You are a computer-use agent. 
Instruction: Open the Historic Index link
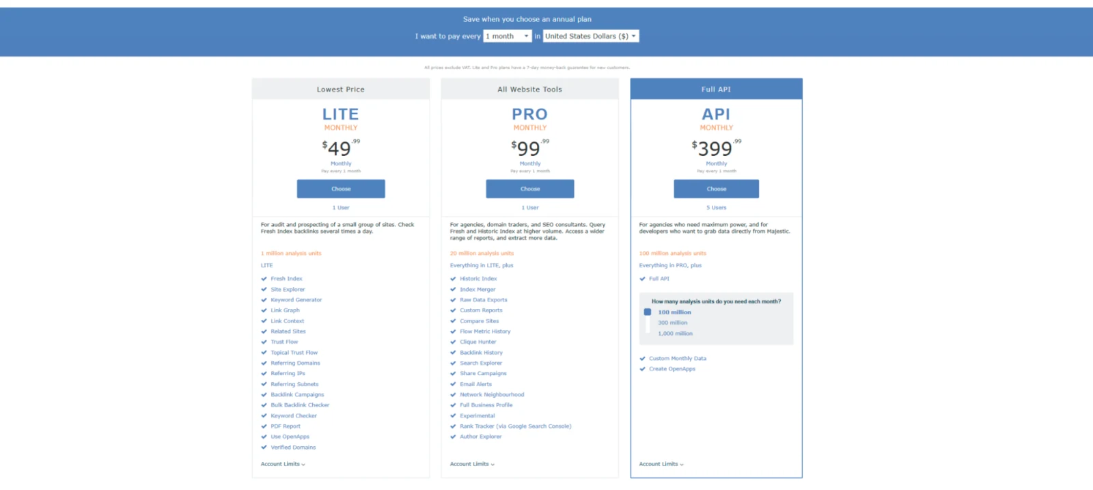[x=478, y=279]
